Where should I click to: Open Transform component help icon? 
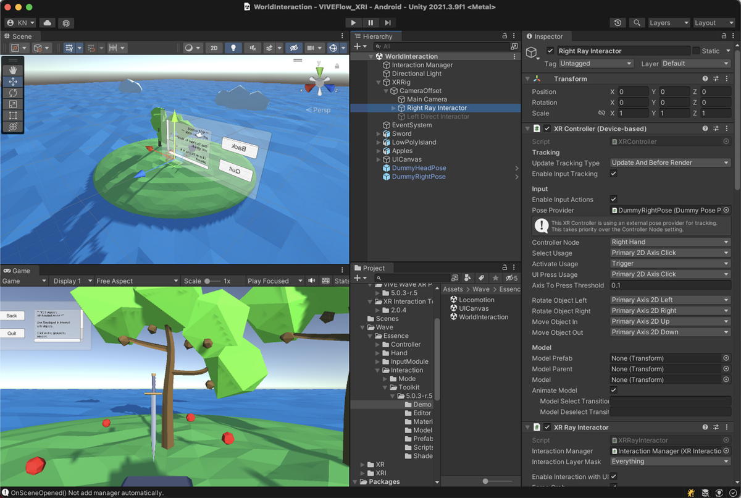[705, 78]
